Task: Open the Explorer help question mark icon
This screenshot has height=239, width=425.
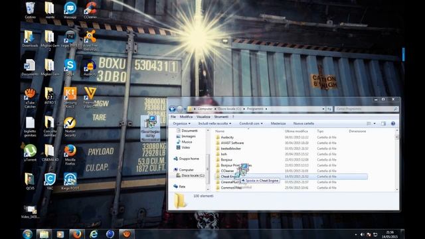Action: (392, 123)
